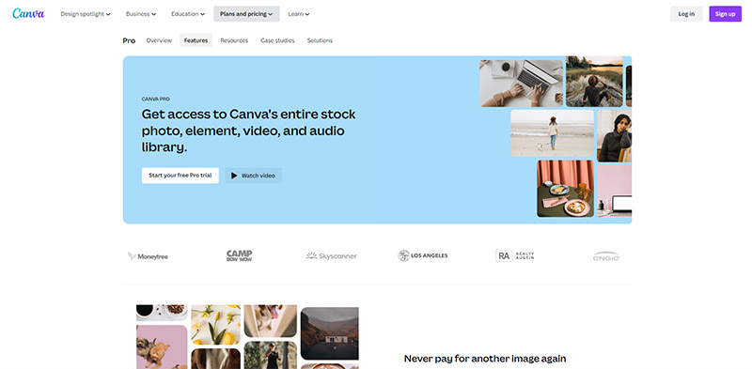Go to the Resources tab
Image resolution: width=752 pixels, height=369 pixels.
pos(234,40)
